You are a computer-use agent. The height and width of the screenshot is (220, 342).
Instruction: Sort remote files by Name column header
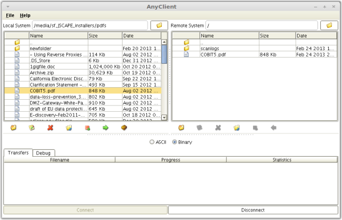(x=229, y=35)
